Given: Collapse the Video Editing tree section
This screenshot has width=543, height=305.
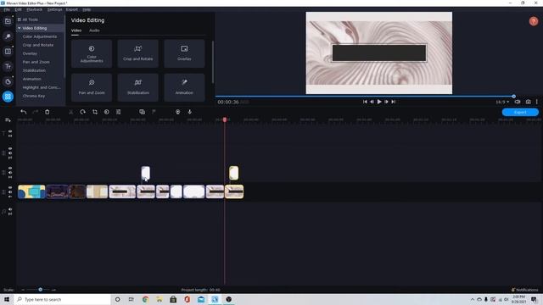Looking at the screenshot, I should [20, 28].
